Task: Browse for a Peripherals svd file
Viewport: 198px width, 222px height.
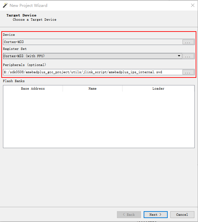Action: coord(188,72)
